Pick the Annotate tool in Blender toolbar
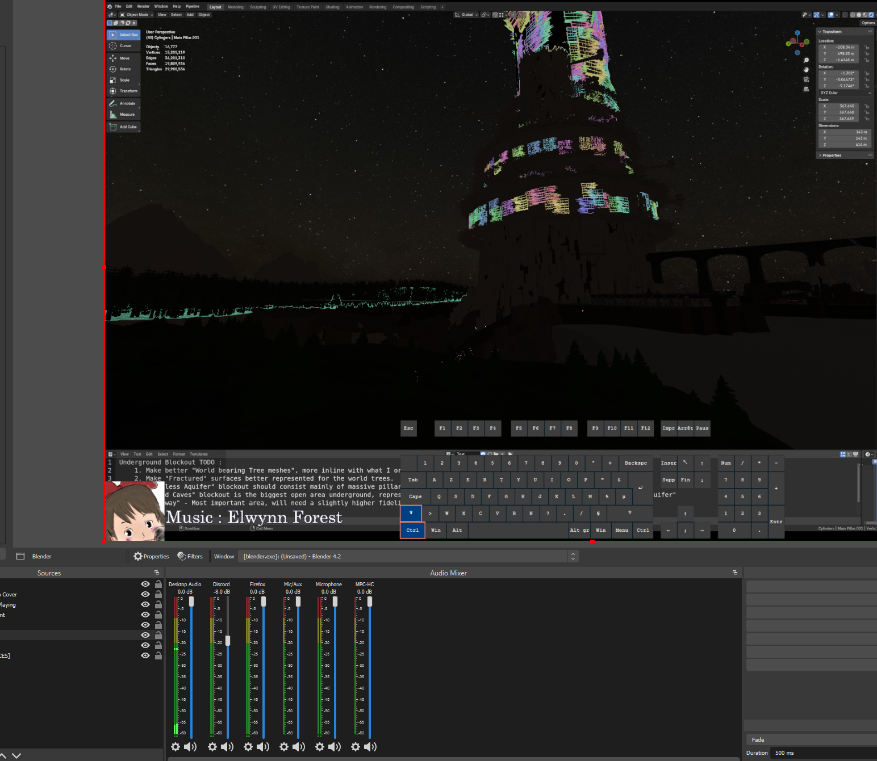Screen dimensions: 877x761 (x=123, y=103)
